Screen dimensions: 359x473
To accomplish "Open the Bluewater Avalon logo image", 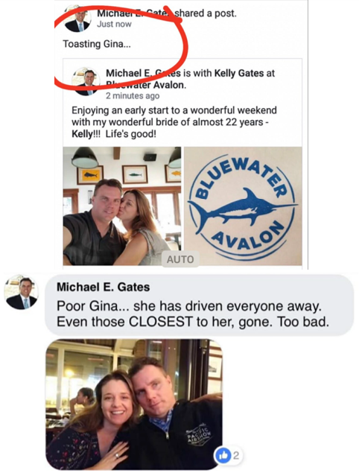I will pos(243,206).
